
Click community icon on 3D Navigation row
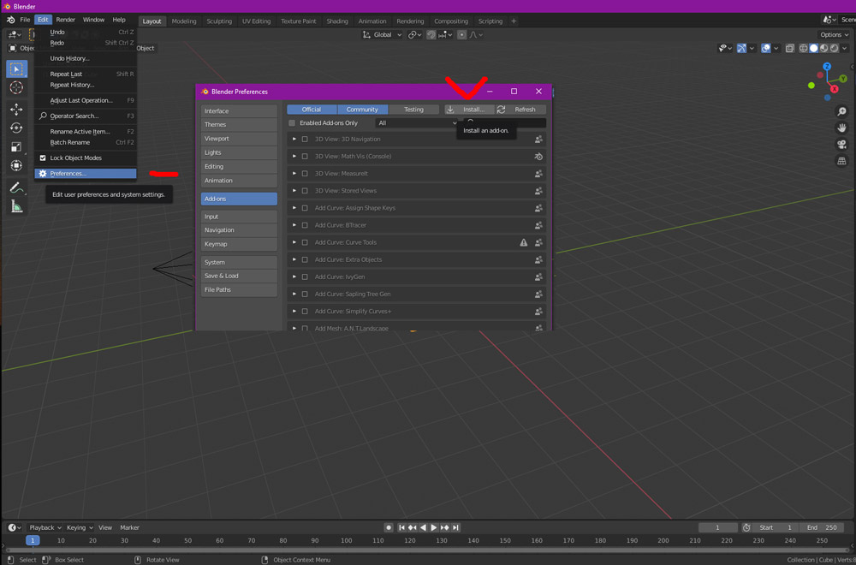(538, 140)
